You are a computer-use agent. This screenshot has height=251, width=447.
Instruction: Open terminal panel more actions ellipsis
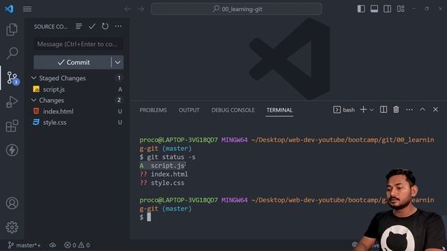(x=409, y=109)
